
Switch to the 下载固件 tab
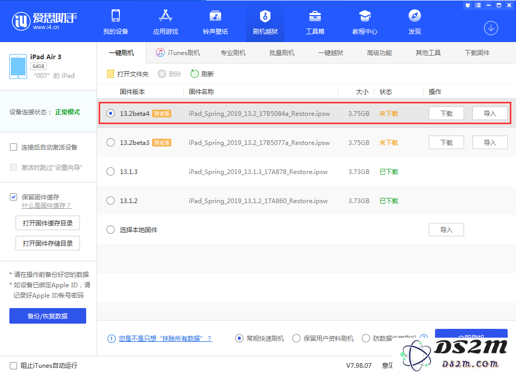[477, 52]
